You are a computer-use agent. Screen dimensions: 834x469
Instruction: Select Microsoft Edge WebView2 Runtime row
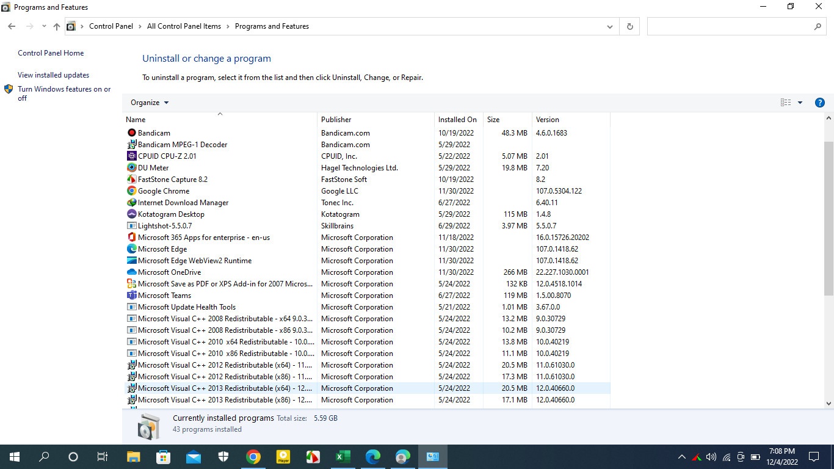tap(367, 260)
